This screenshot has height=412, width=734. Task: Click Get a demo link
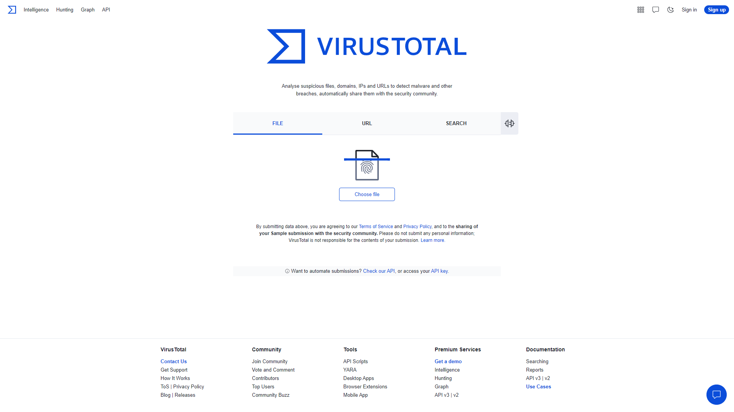point(448,361)
